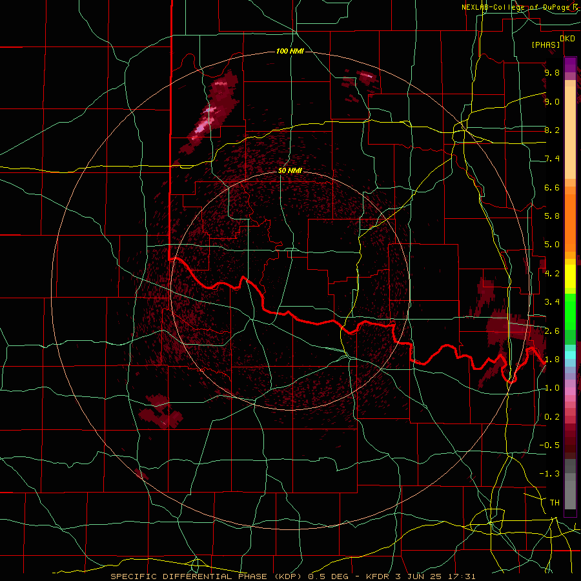Image resolution: width=581 pixels, height=581 pixels.
Task: Pick the cyan band of the color bar
Action: pos(570,354)
